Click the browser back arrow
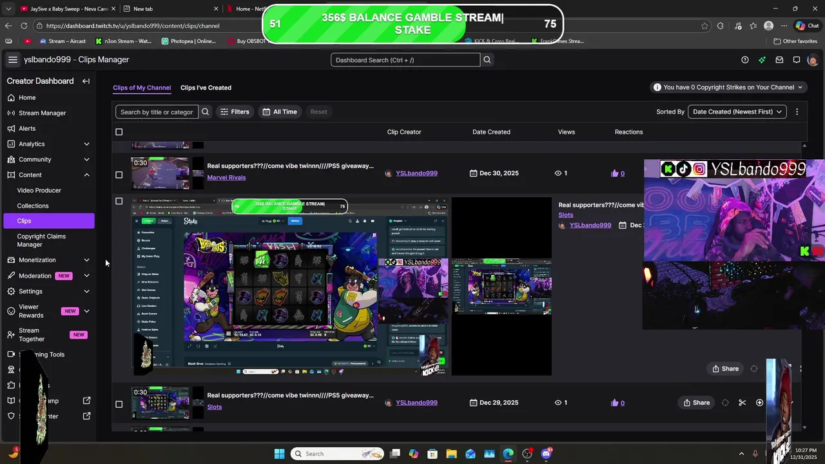 [8, 26]
